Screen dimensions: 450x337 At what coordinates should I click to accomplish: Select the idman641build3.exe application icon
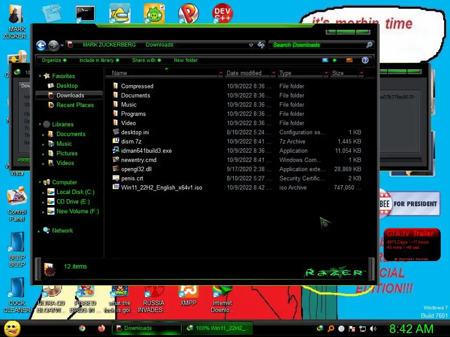116,150
